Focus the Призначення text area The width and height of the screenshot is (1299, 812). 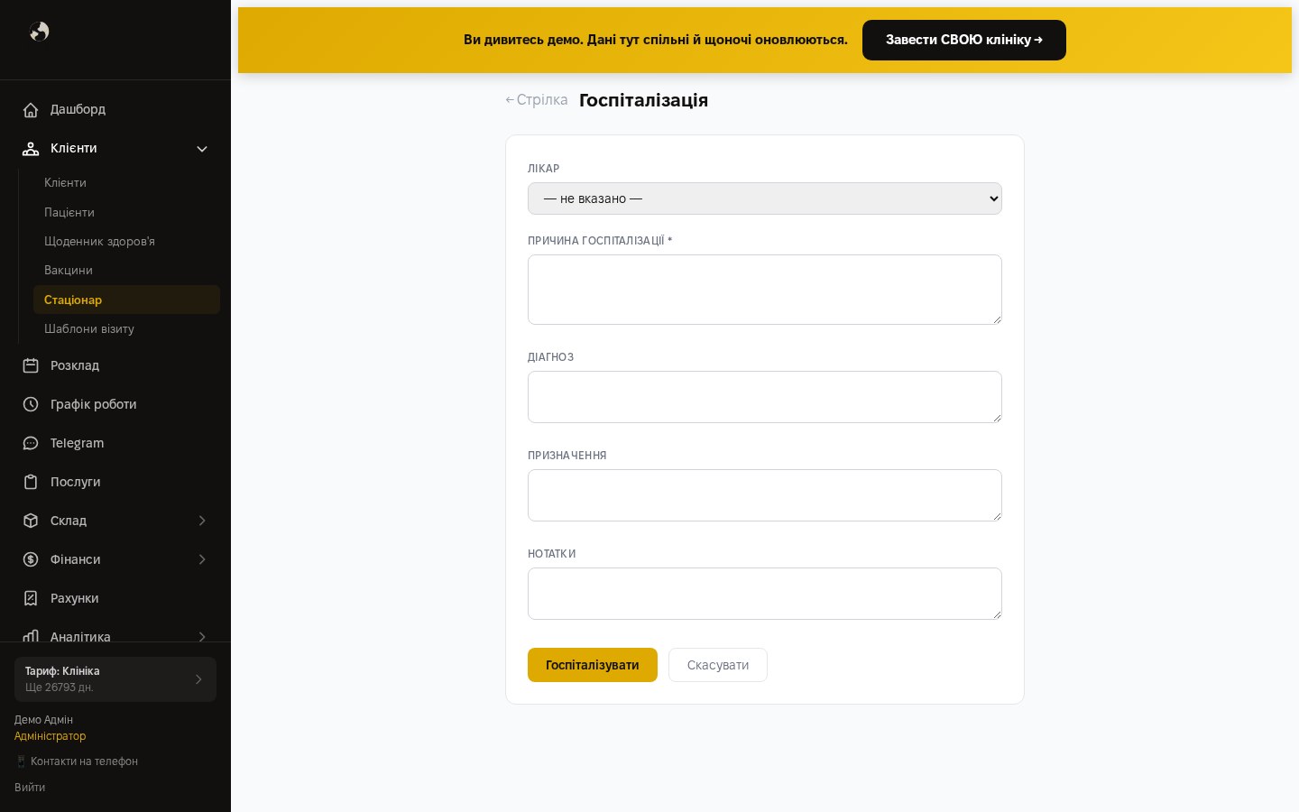point(765,495)
